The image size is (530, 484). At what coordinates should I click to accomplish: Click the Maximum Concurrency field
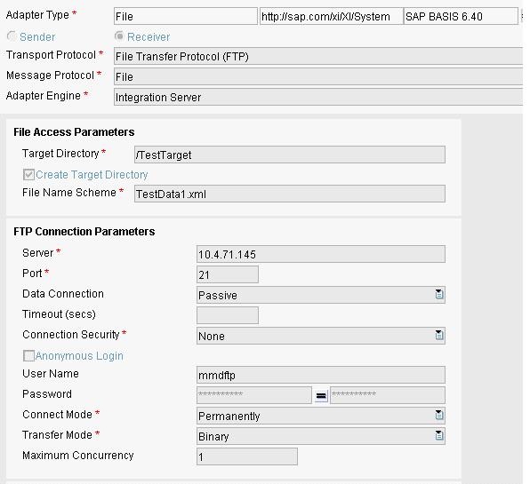pos(247,456)
